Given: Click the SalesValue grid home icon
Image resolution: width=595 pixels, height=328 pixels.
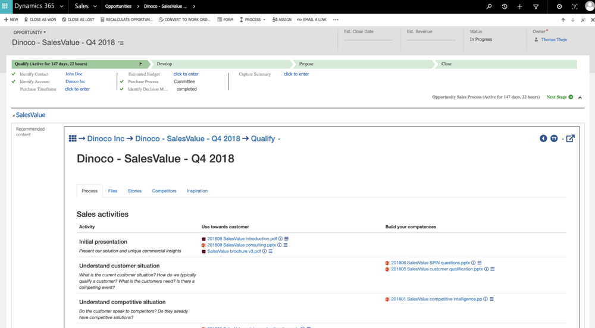Looking at the screenshot, I should point(73,138).
